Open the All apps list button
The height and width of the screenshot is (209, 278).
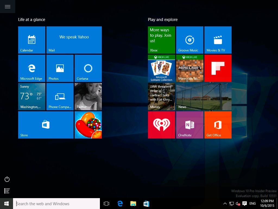[x=7, y=191]
